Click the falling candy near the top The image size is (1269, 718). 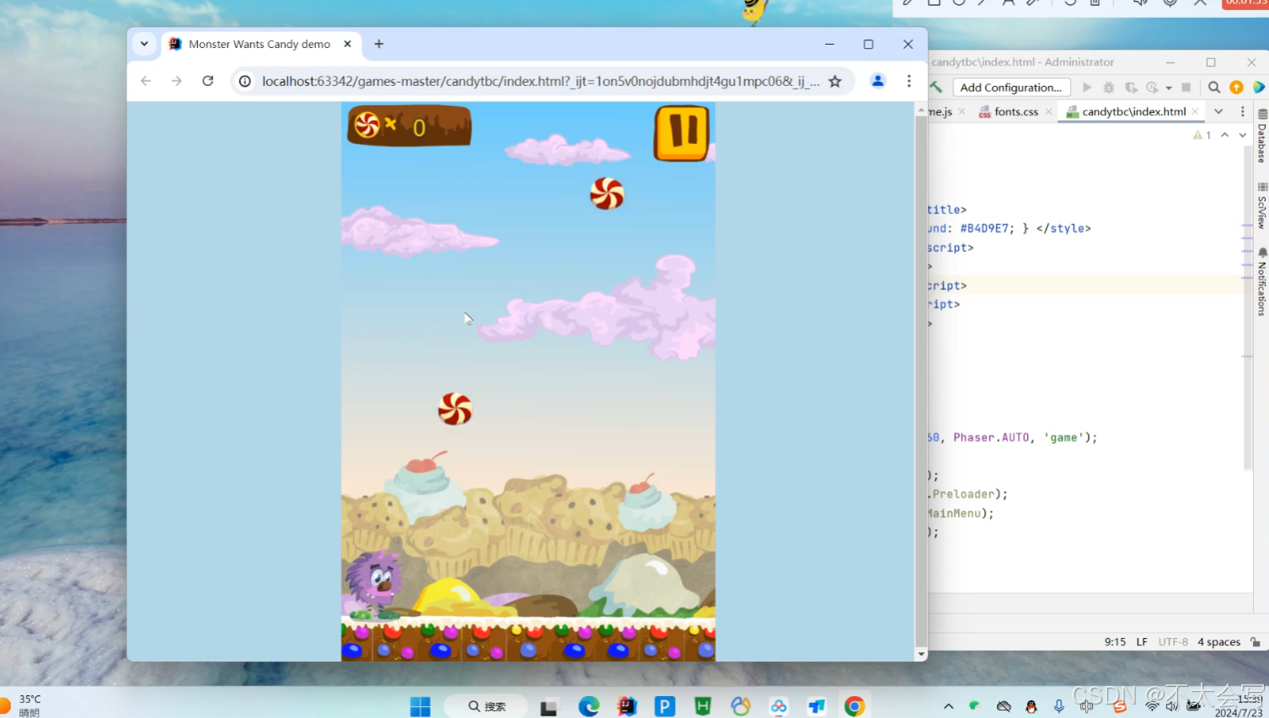(607, 194)
